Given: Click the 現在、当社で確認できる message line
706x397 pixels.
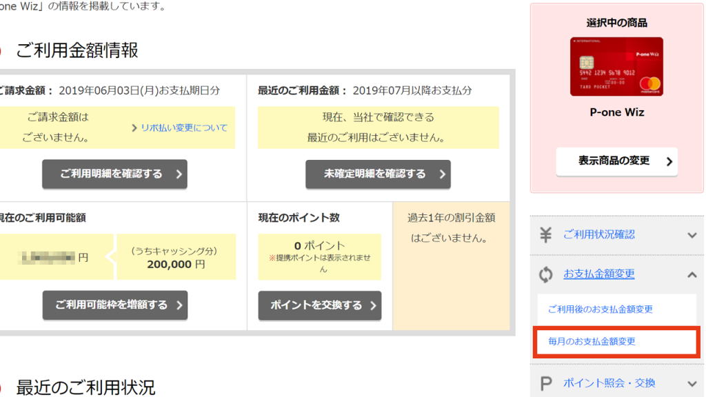Looking at the screenshot, I should coord(379,117).
